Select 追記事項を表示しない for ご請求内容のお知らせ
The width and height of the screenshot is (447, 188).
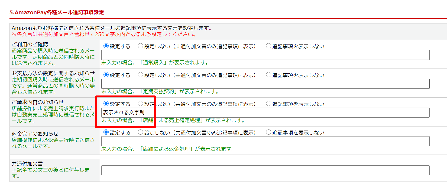point(268,104)
